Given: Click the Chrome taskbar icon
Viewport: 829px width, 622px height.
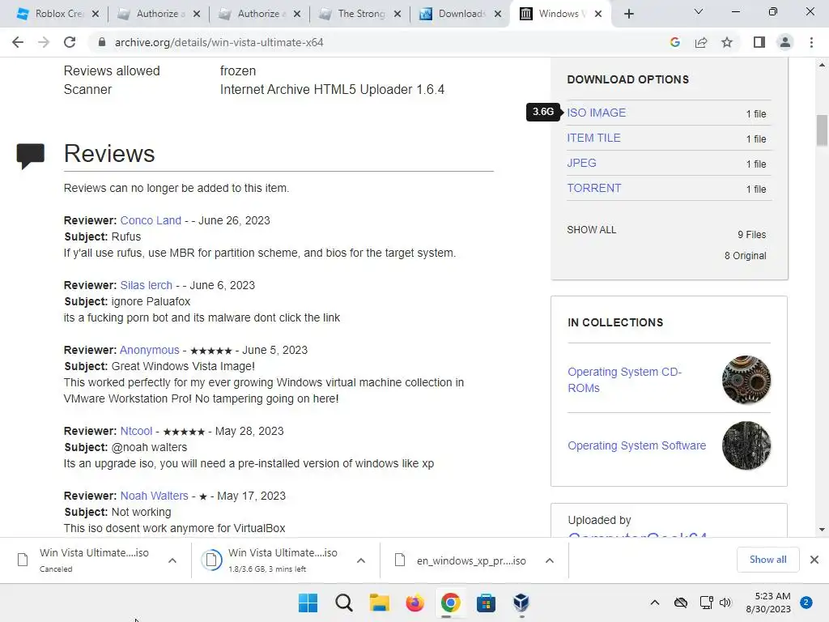Looking at the screenshot, I should tap(450, 603).
